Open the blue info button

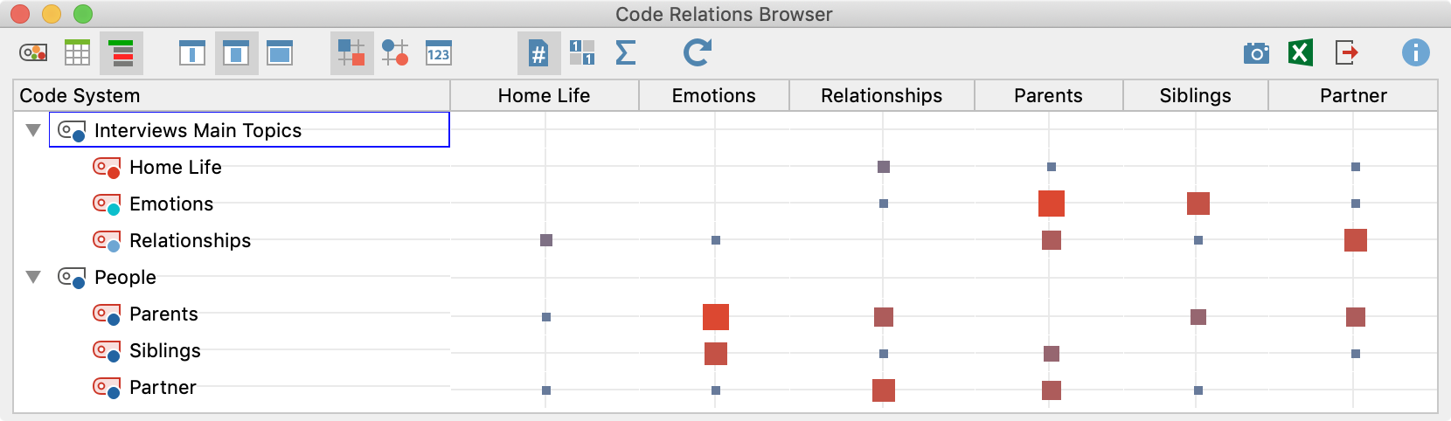(1415, 53)
